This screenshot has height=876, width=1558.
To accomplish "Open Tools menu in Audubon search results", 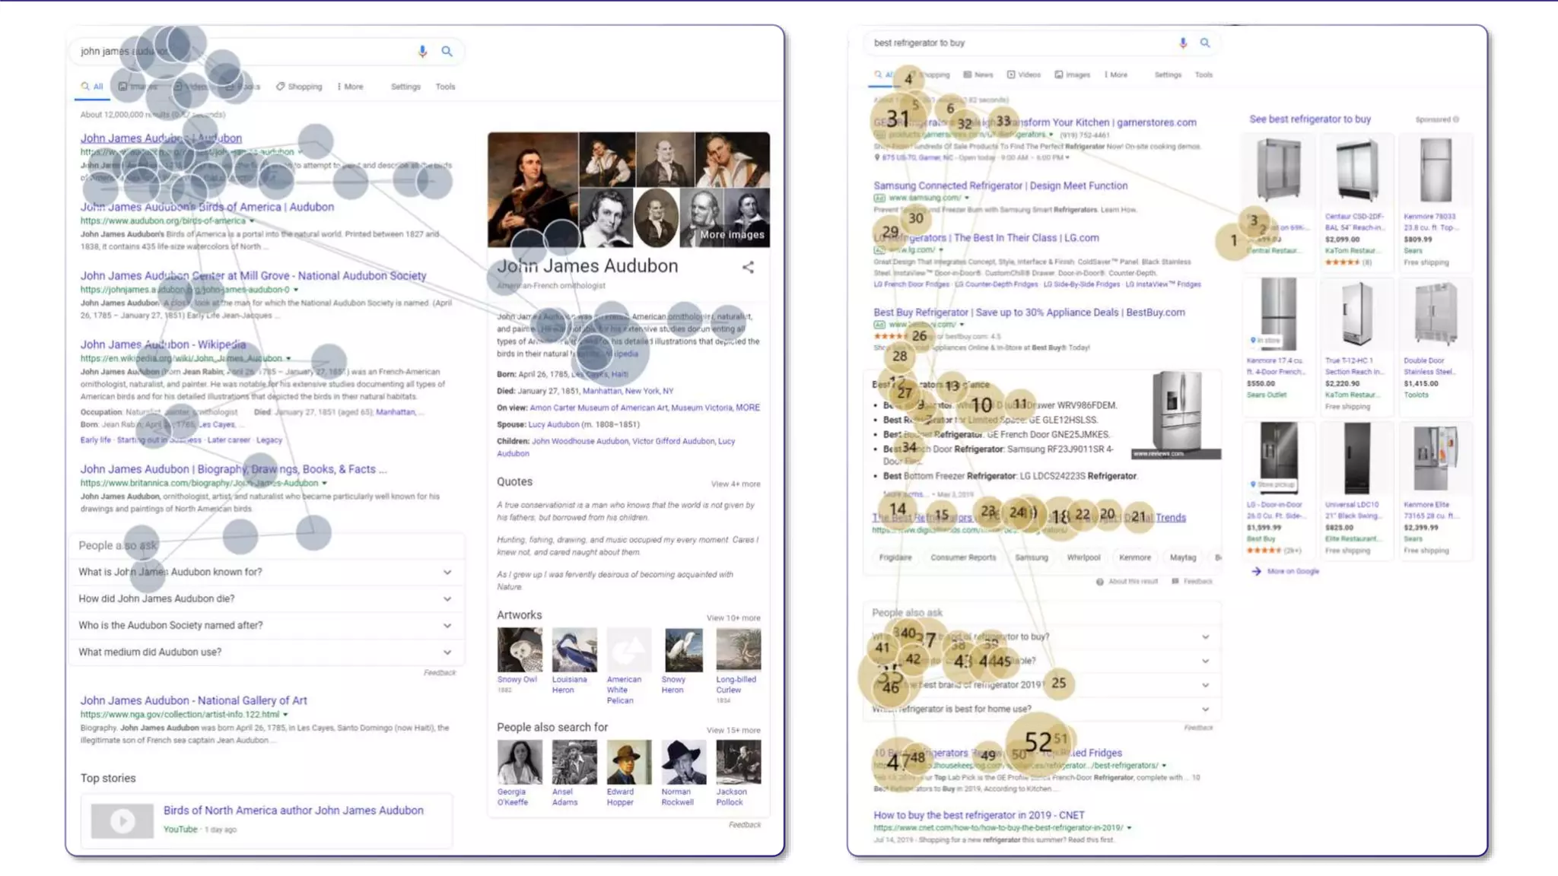I will click(x=445, y=87).
